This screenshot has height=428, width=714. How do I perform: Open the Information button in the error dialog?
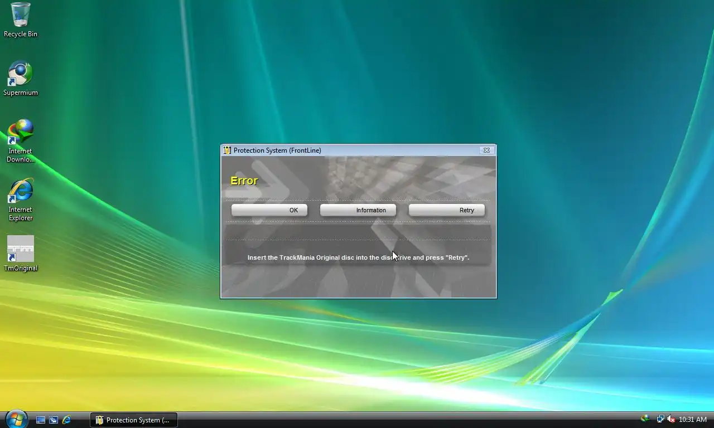click(x=358, y=210)
